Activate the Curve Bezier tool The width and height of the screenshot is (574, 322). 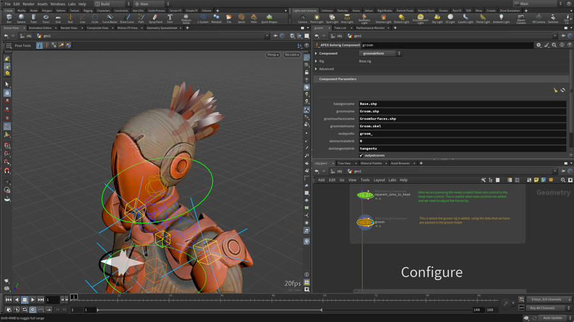(x=110, y=18)
